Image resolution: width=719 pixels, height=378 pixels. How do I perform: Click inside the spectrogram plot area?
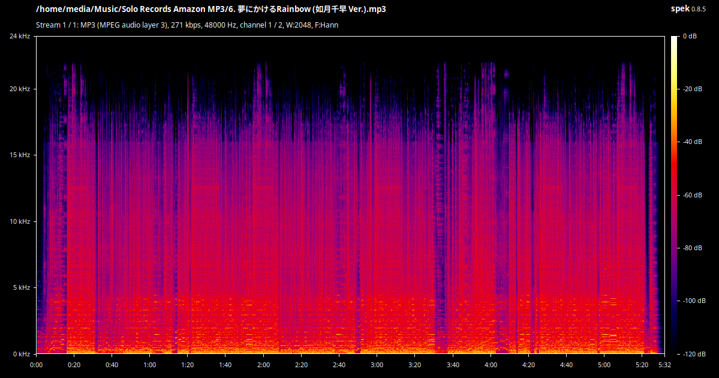[350, 194]
